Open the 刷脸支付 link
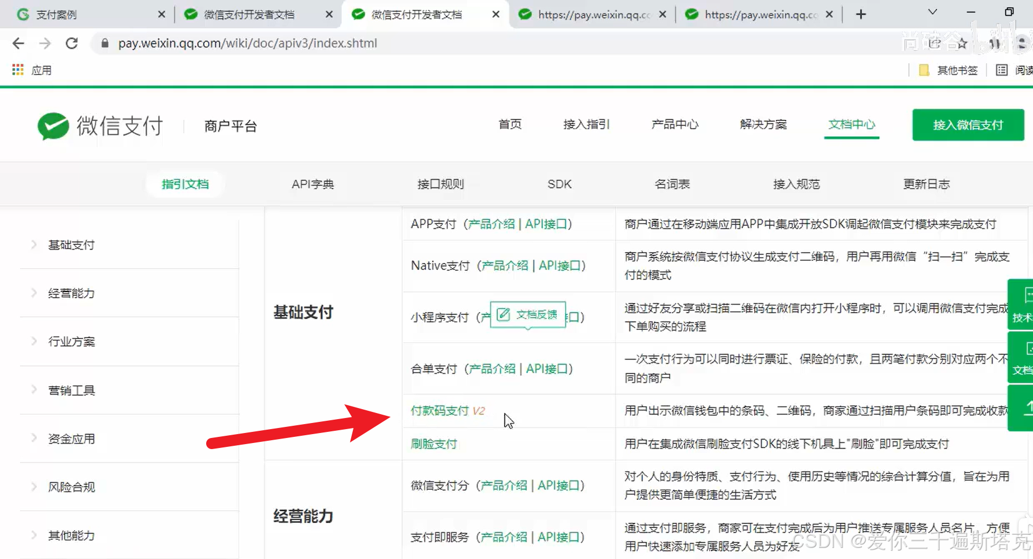This screenshot has width=1033, height=559. [433, 444]
